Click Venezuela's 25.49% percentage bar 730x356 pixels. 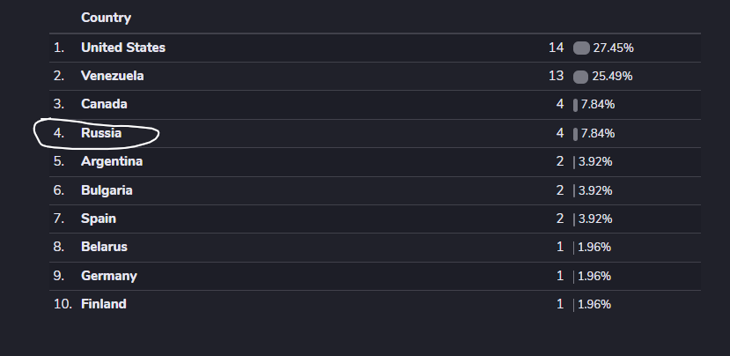tap(580, 76)
